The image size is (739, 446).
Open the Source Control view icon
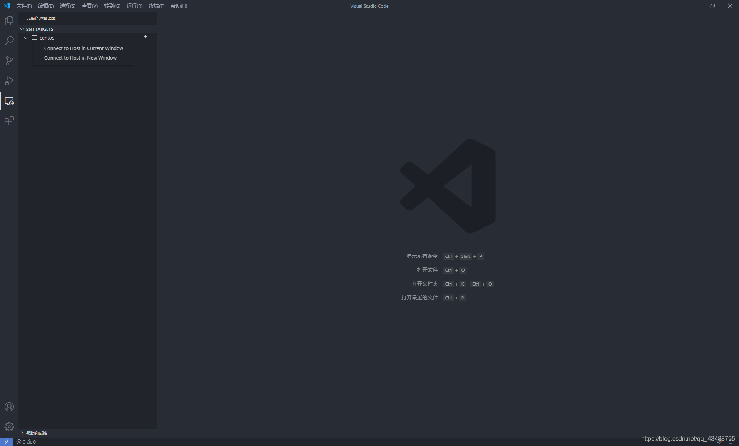click(9, 61)
